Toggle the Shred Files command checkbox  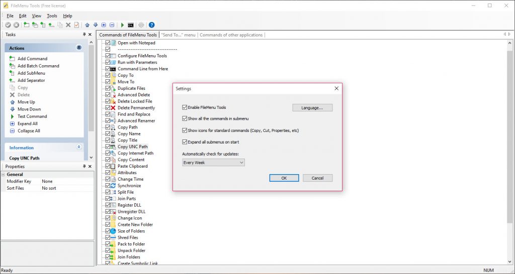click(x=108, y=238)
